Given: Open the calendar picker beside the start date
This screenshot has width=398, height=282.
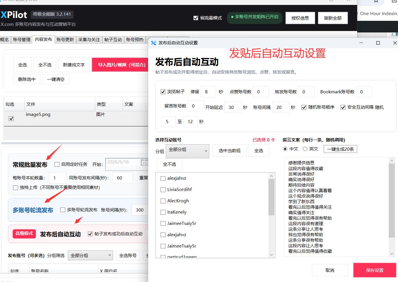Looking at the screenshot, I should pyautogui.click(x=144, y=163).
